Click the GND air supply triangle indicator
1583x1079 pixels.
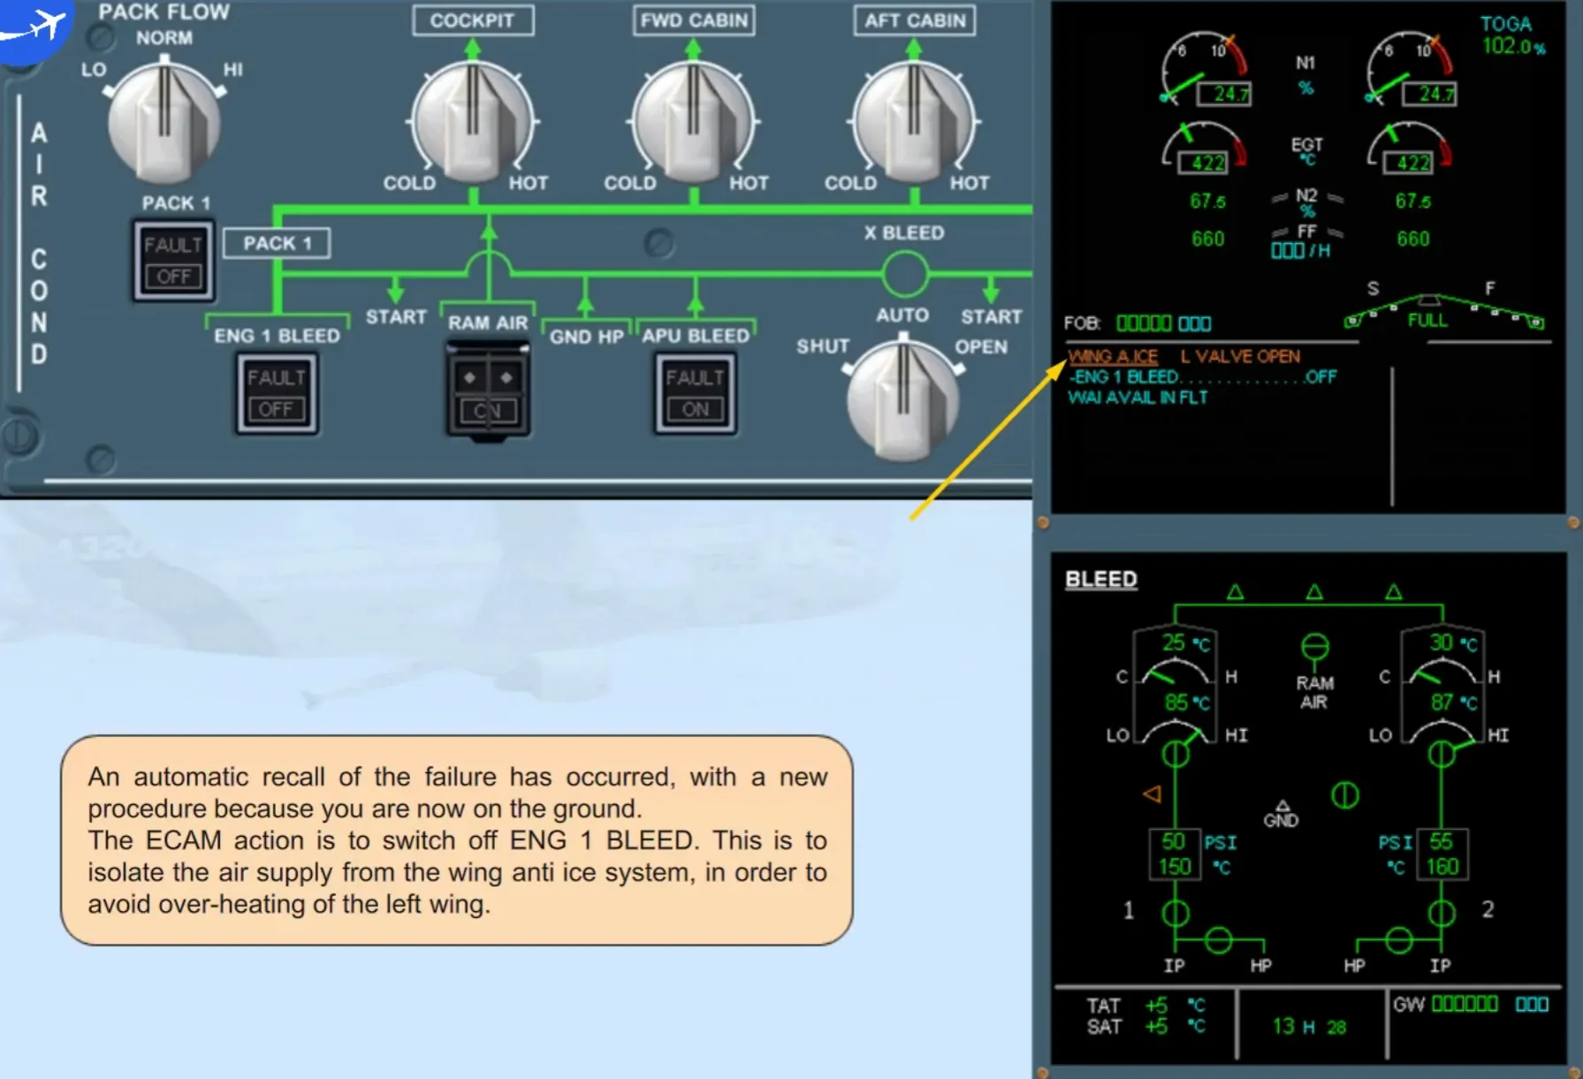(x=1282, y=807)
